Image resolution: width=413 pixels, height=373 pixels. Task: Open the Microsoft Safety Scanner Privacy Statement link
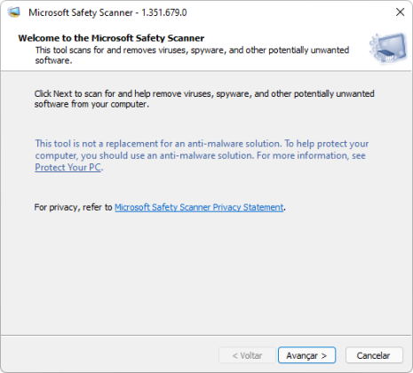click(x=199, y=207)
